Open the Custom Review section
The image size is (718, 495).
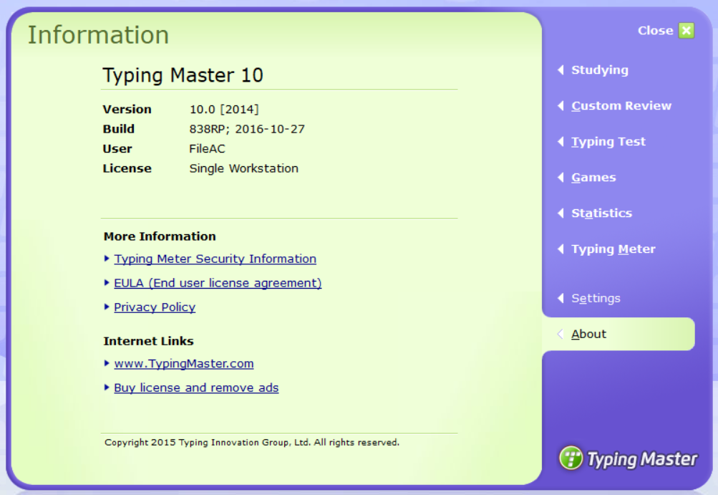[621, 106]
